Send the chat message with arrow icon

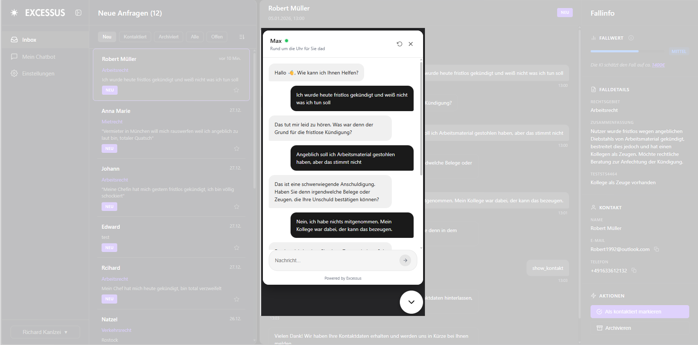405,260
